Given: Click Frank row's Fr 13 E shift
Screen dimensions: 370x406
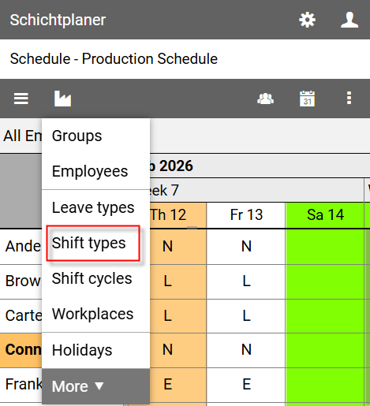Looking at the screenshot, I should click(x=246, y=385).
